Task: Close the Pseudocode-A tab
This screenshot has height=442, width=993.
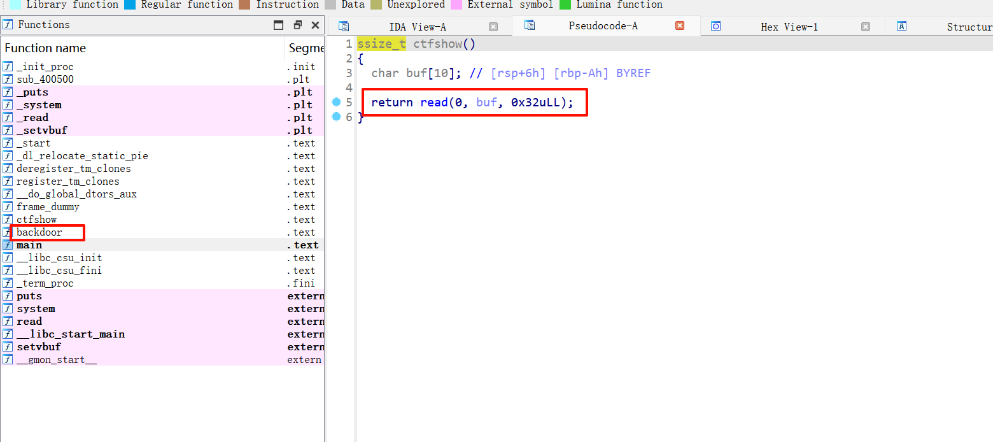Action: pos(679,26)
